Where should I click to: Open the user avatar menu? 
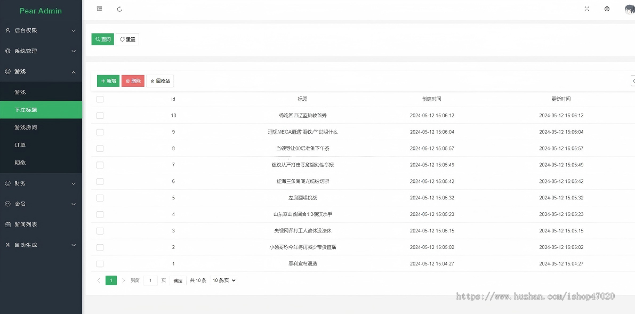[630, 9]
